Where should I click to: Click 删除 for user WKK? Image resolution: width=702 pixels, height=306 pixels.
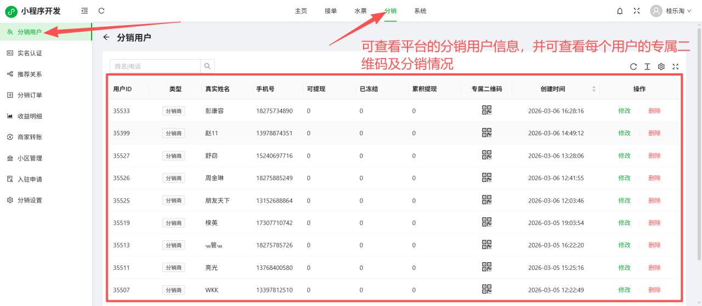tap(654, 290)
